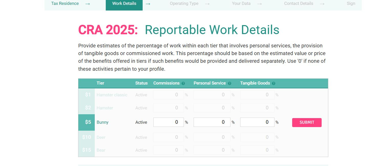Select the Bunny tier name
Image resolution: width=390 pixels, height=166 pixels.
(x=102, y=122)
